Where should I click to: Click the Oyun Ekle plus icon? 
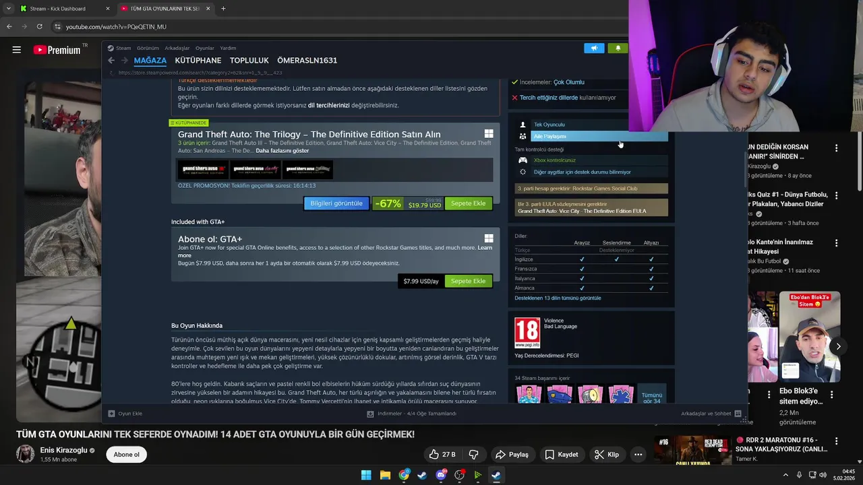point(111,414)
